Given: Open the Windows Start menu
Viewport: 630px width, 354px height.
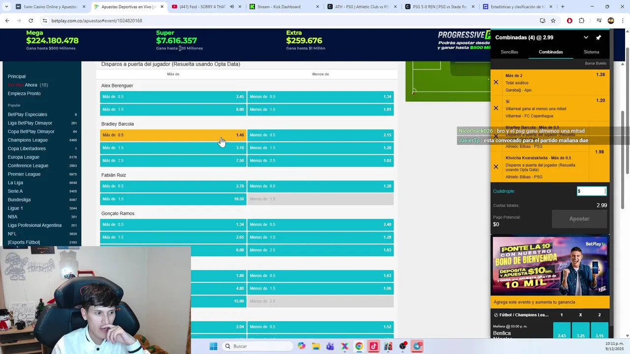Looking at the screenshot, I should pos(213,346).
